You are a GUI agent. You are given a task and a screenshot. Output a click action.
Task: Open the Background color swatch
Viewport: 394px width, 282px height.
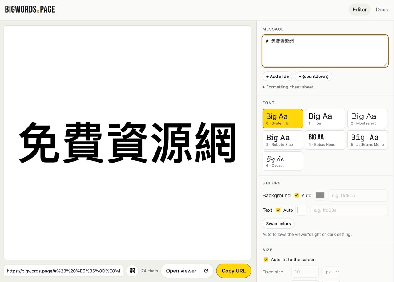point(320,195)
